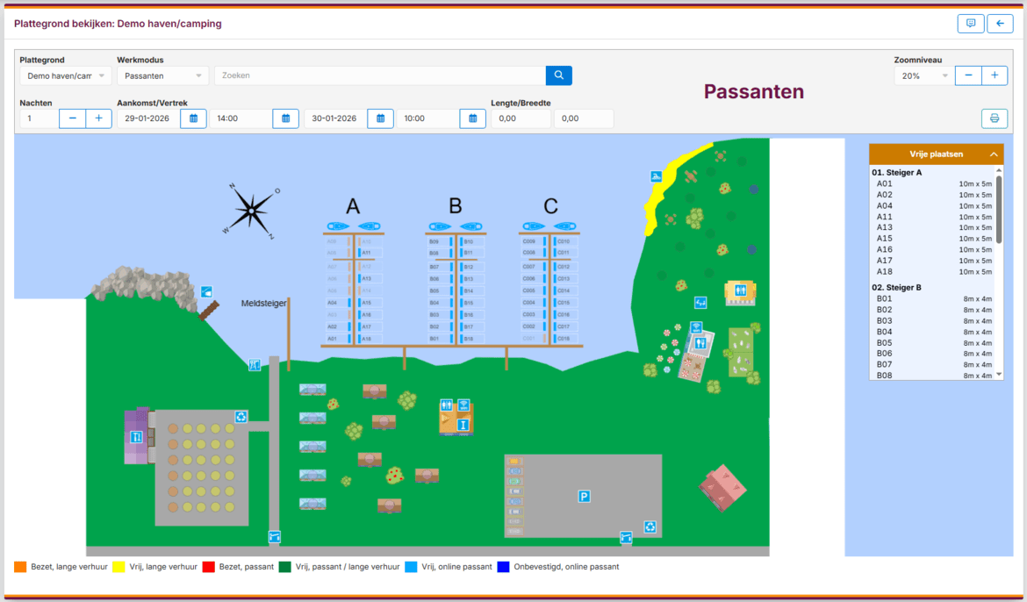The width and height of the screenshot is (1027, 602).
Task: Select berth C012 on Steiger C
Action: pos(563,266)
